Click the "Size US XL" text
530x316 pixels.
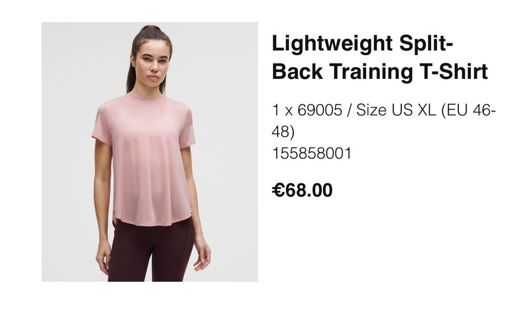[396, 110]
